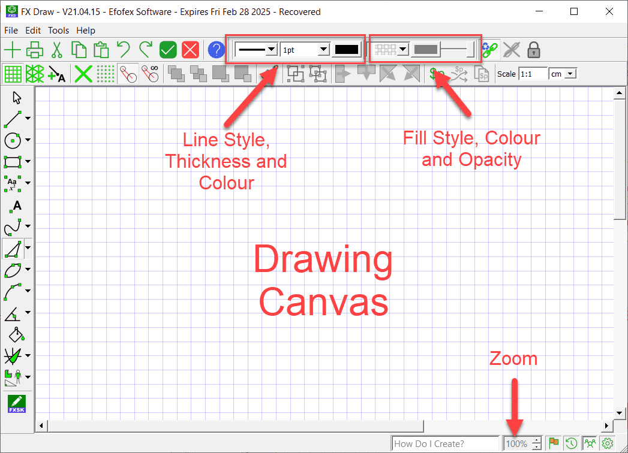Image resolution: width=628 pixels, height=453 pixels.
Task: Toggle the green X marks option
Action: click(83, 74)
